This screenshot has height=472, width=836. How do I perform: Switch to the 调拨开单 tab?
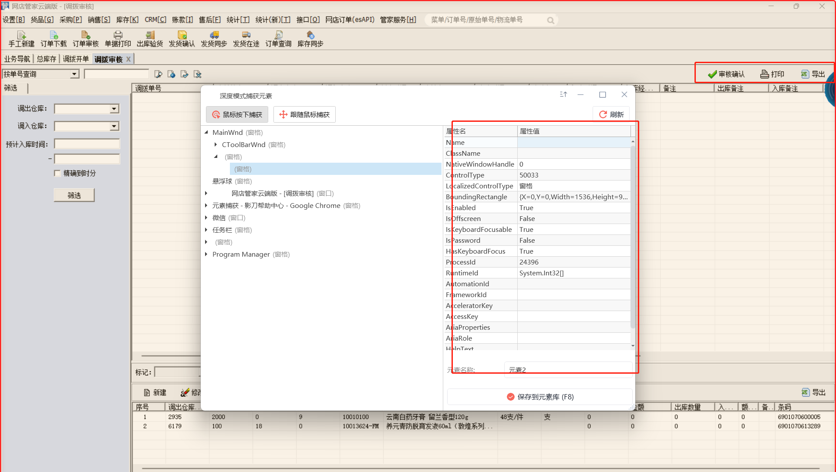(x=75, y=59)
